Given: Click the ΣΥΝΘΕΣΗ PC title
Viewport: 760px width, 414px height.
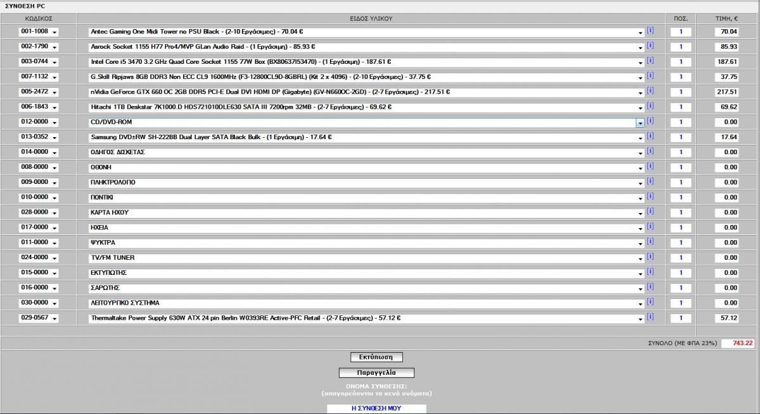Looking at the screenshot, I should coord(25,5).
